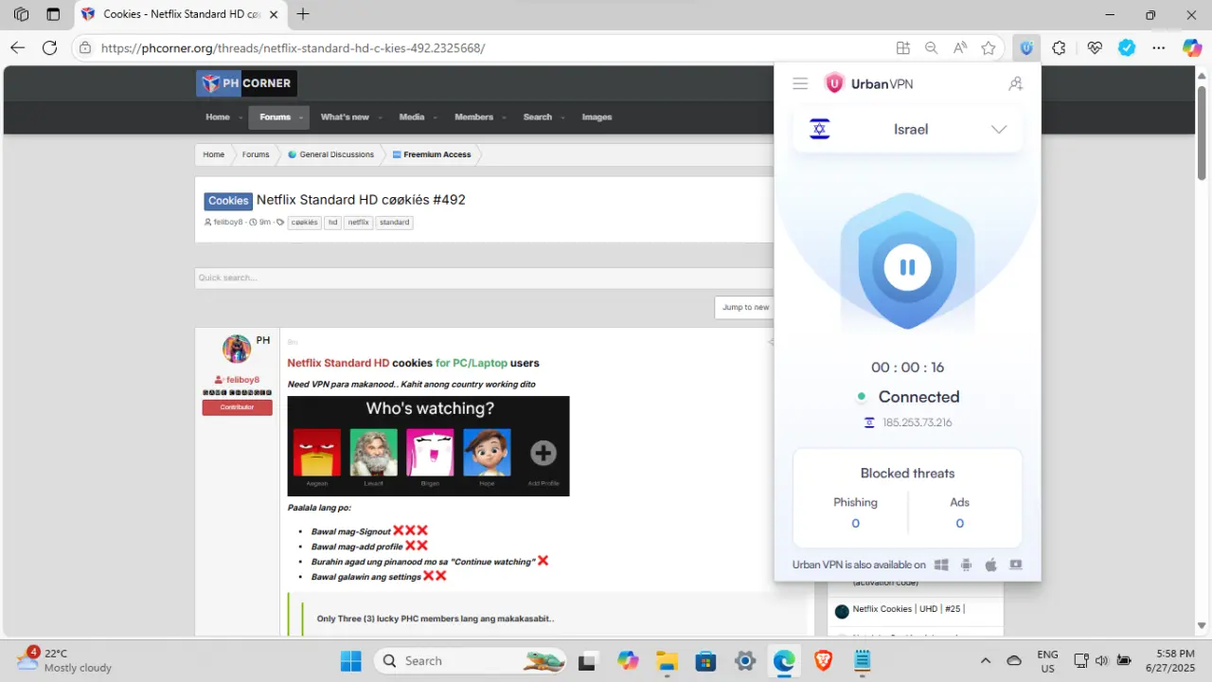This screenshot has height=682, width=1212.
Task: Click the feliboy8 username beside avatar
Action: point(242,380)
